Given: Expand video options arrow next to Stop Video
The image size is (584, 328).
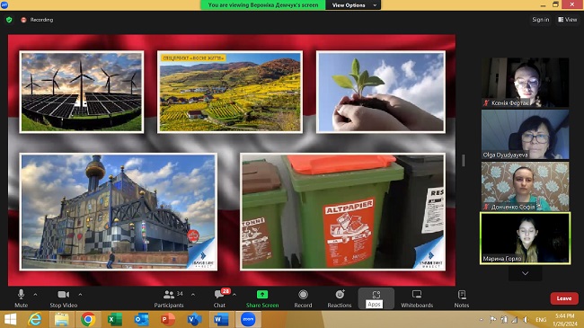Looking at the screenshot, I should [80, 295].
